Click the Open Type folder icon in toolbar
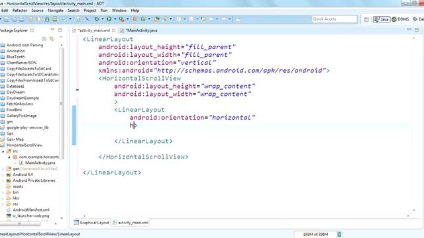Viewport: 424px width, 238px height. (156, 19)
